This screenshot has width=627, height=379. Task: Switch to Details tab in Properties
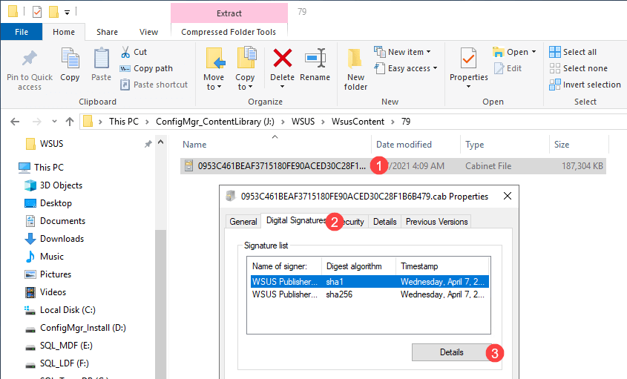(x=384, y=222)
